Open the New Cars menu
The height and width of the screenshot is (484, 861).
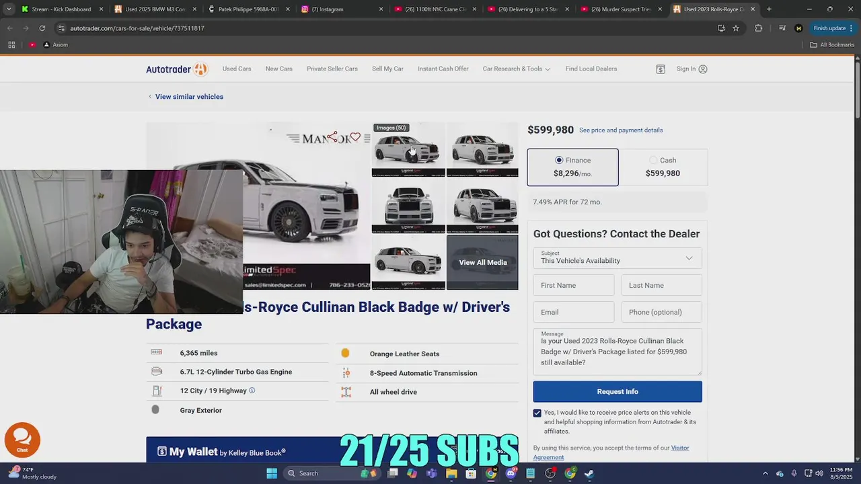[278, 69]
